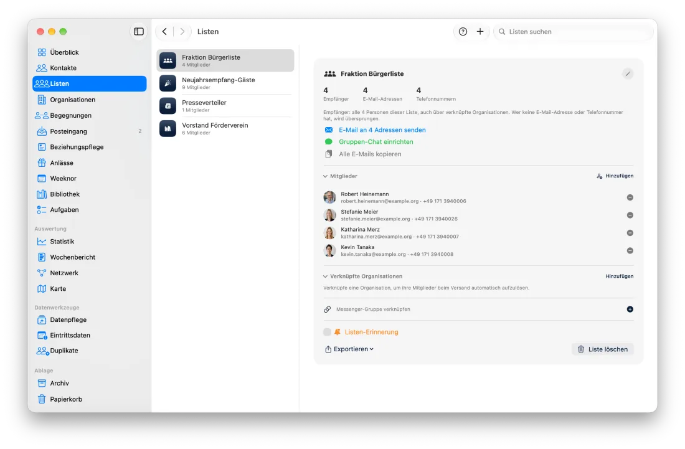The width and height of the screenshot is (685, 449).
Task: Switch to Kontakte in the sidebar
Action: pyautogui.click(x=90, y=68)
